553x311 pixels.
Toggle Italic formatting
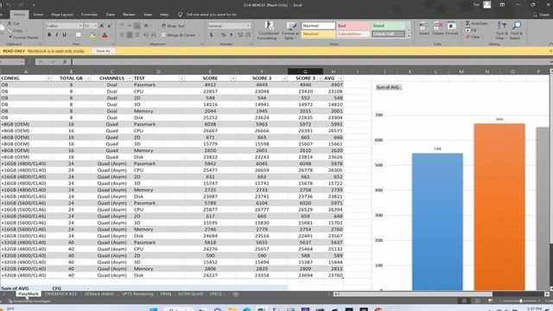[57, 35]
